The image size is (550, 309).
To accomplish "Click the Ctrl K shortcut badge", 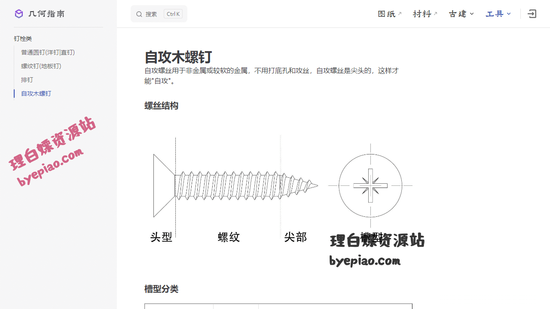I will [173, 14].
